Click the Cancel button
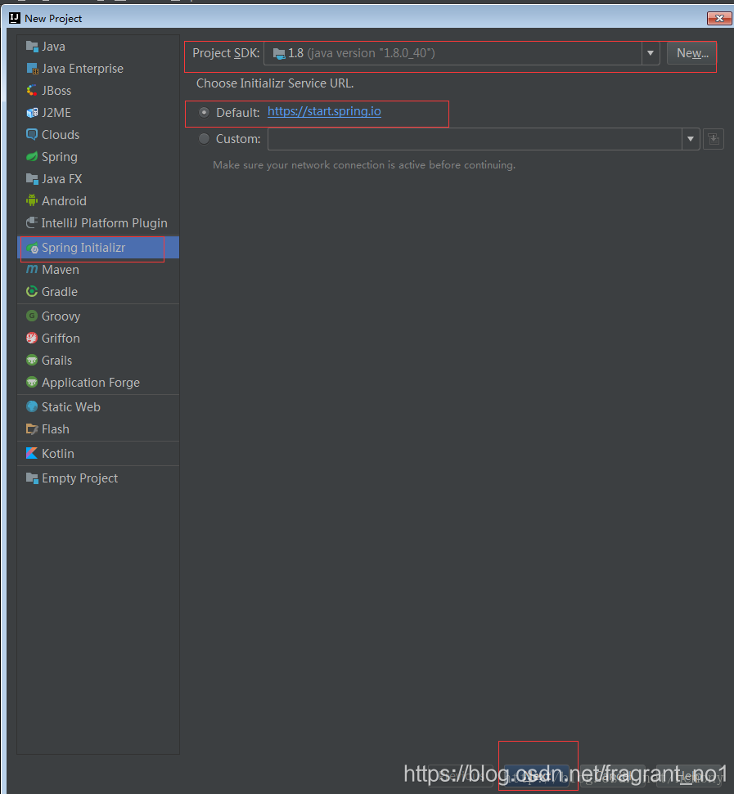734x794 pixels. [x=612, y=775]
